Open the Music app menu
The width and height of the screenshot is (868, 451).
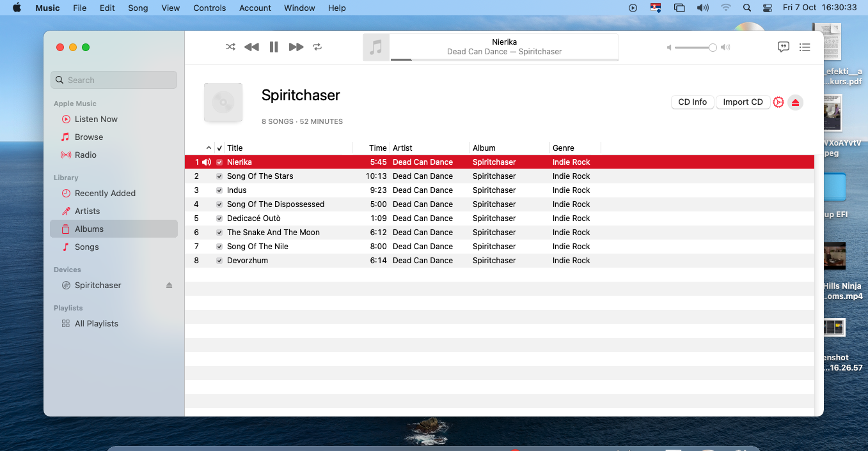[x=47, y=8]
